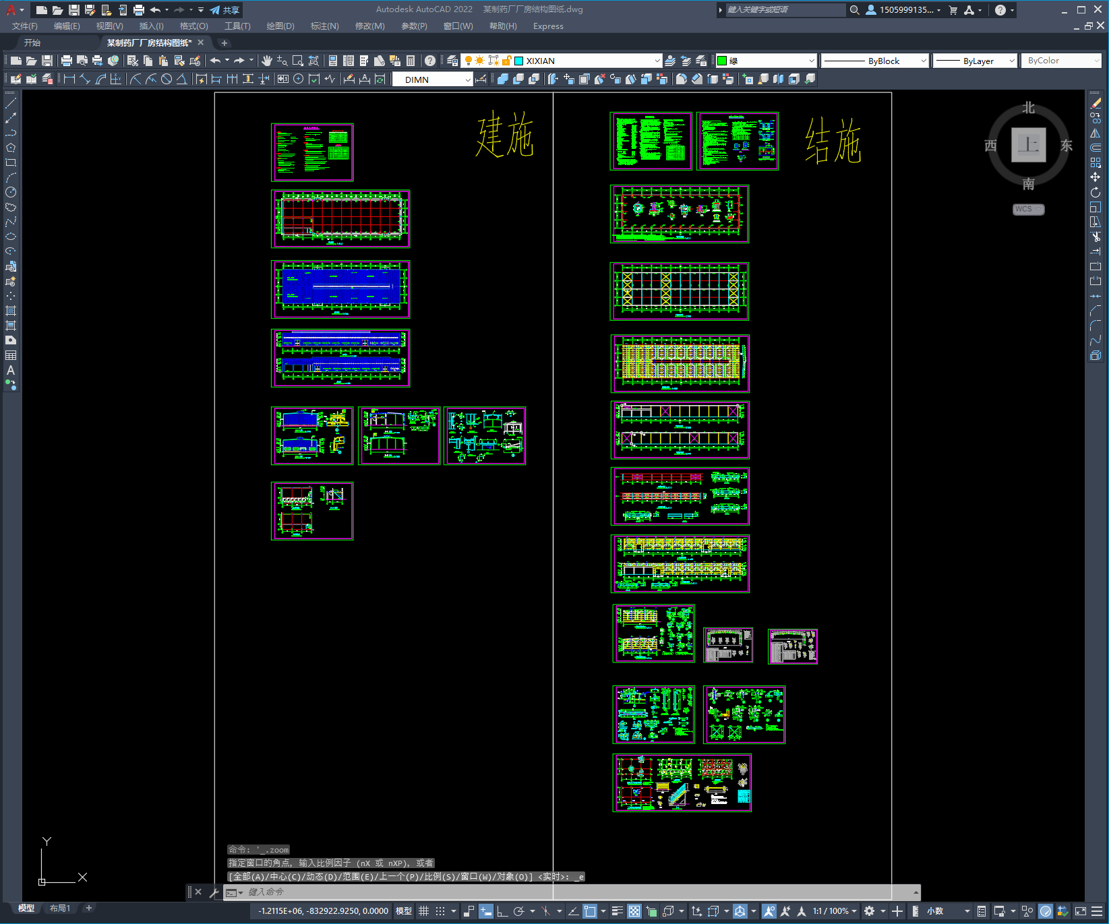
Task: Toggle snap mode in status bar
Action: [440, 911]
